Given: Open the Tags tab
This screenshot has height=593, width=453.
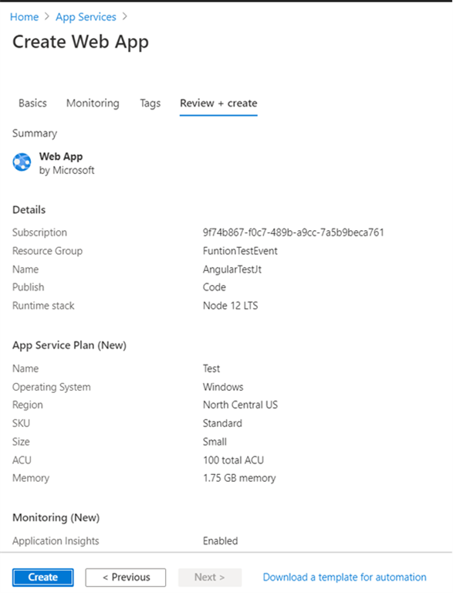Looking at the screenshot, I should tap(150, 103).
